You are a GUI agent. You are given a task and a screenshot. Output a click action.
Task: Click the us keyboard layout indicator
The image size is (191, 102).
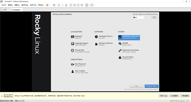point(138,17)
